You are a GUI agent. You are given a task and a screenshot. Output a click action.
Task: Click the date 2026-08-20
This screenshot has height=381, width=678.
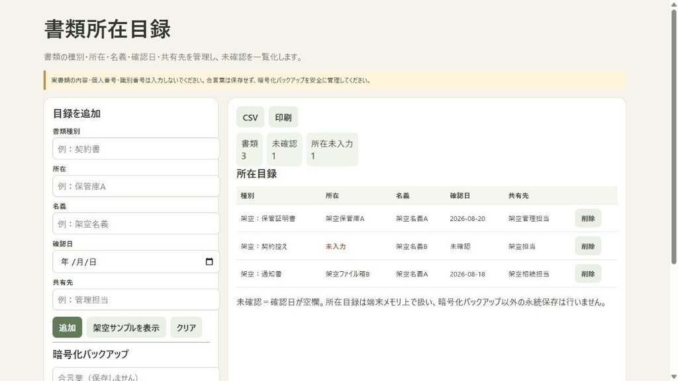pyautogui.click(x=467, y=218)
